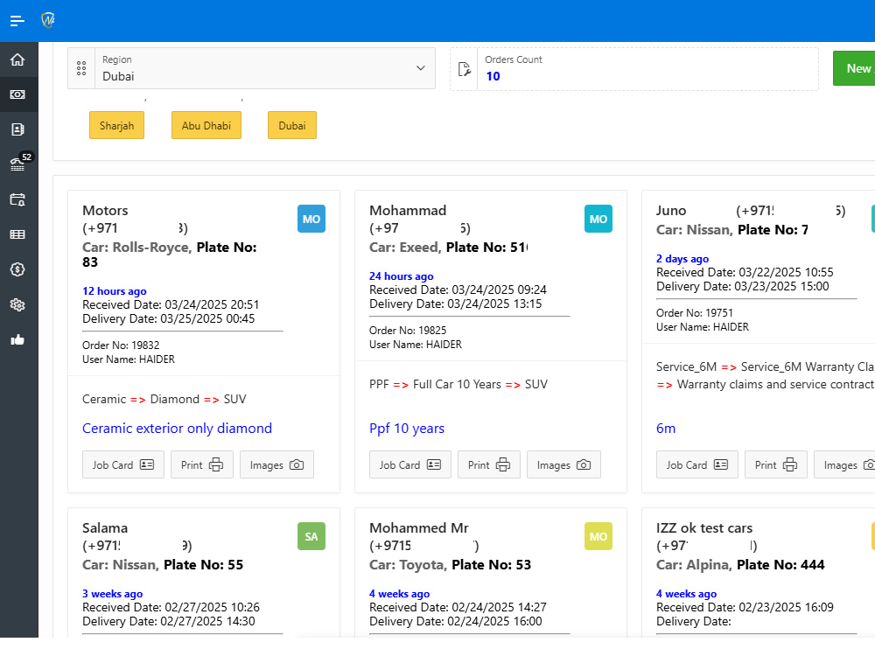The height and width of the screenshot is (656, 875).
Task: Click 'Ceramic exterior only diamond' text
Action: (x=177, y=429)
